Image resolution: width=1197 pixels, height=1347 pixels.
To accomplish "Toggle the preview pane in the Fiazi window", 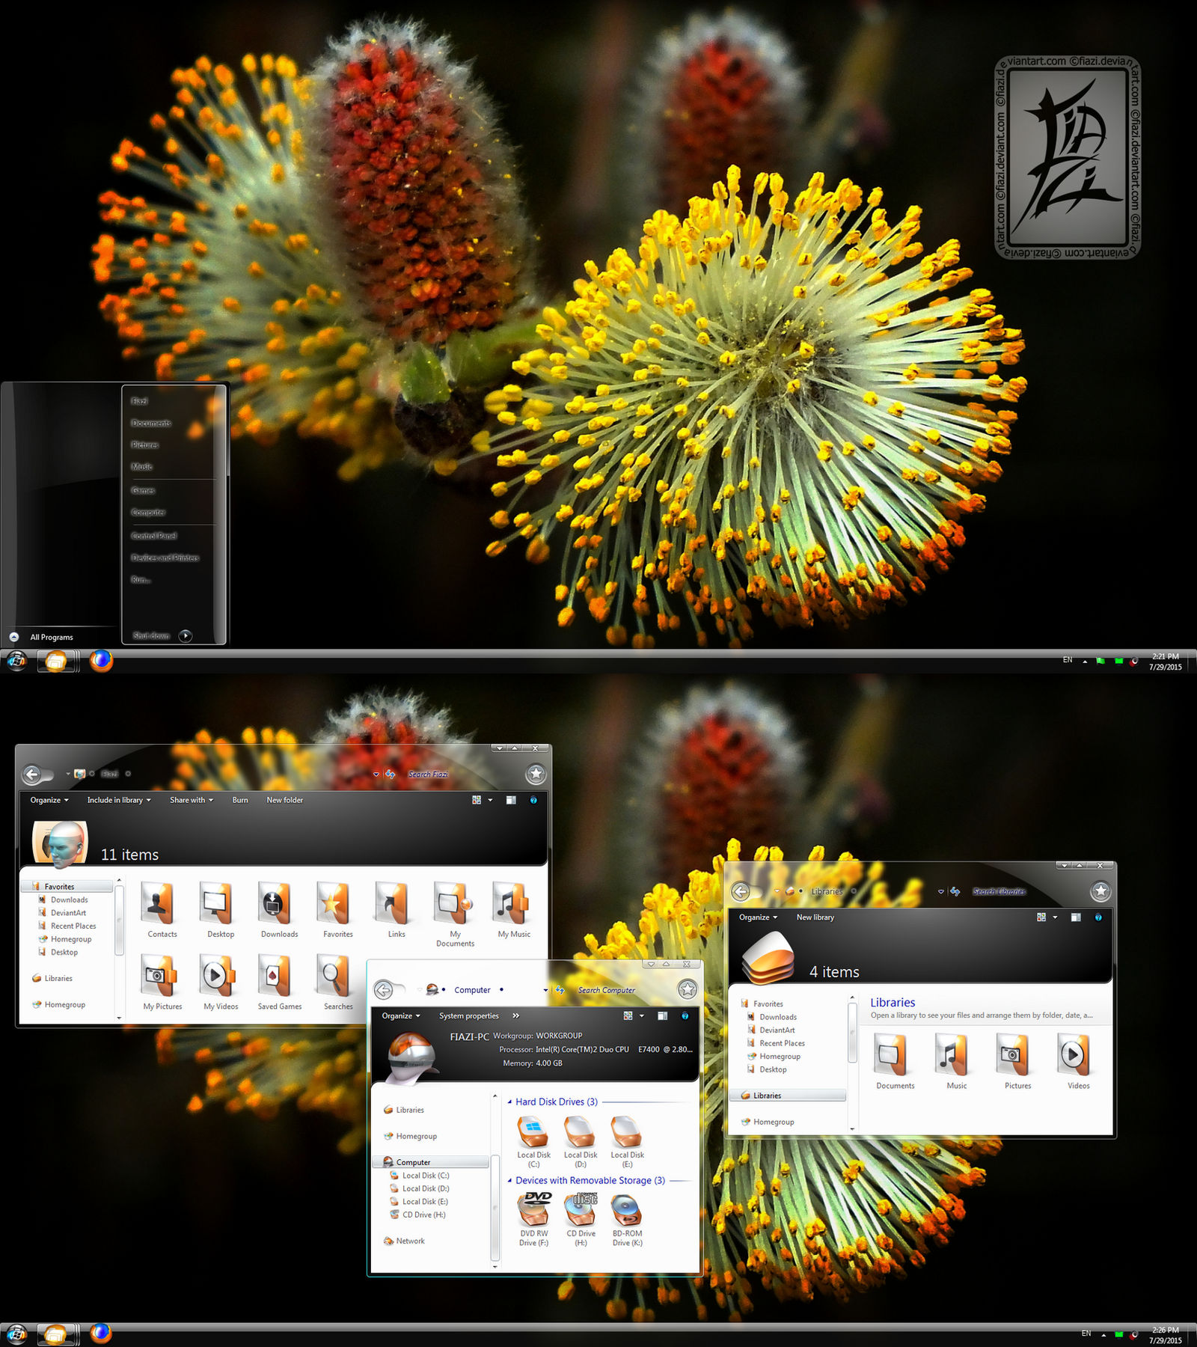I will (511, 800).
